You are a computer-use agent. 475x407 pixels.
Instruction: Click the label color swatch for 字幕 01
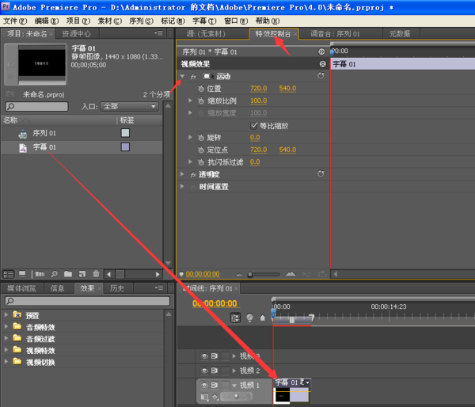click(125, 147)
